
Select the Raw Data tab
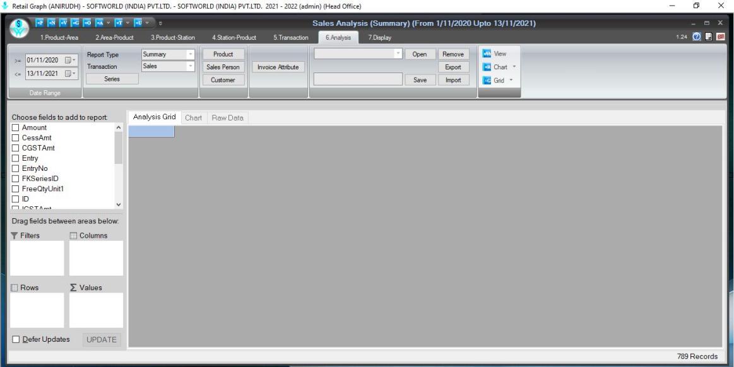coord(228,118)
